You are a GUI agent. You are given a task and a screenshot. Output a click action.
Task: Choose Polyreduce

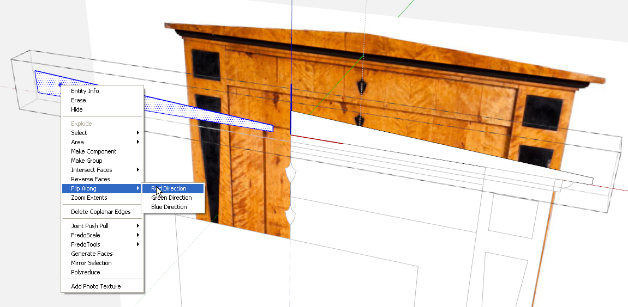click(102, 272)
